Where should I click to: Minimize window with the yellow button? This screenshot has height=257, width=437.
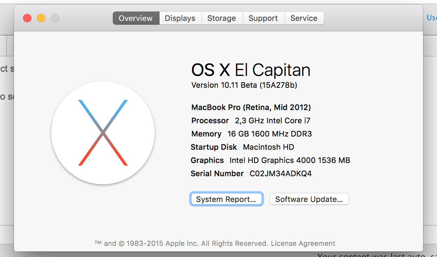pos(41,18)
